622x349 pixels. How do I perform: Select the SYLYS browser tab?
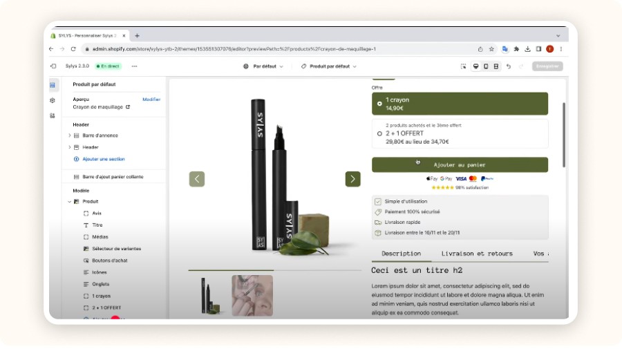coord(87,36)
